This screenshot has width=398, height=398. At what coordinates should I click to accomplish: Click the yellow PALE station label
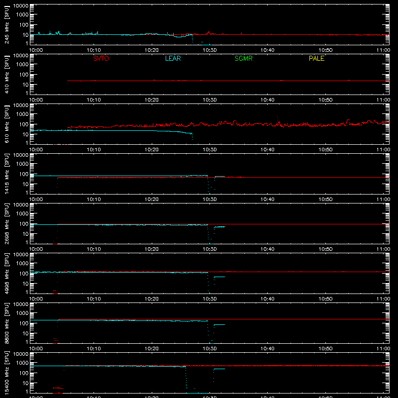click(x=316, y=58)
